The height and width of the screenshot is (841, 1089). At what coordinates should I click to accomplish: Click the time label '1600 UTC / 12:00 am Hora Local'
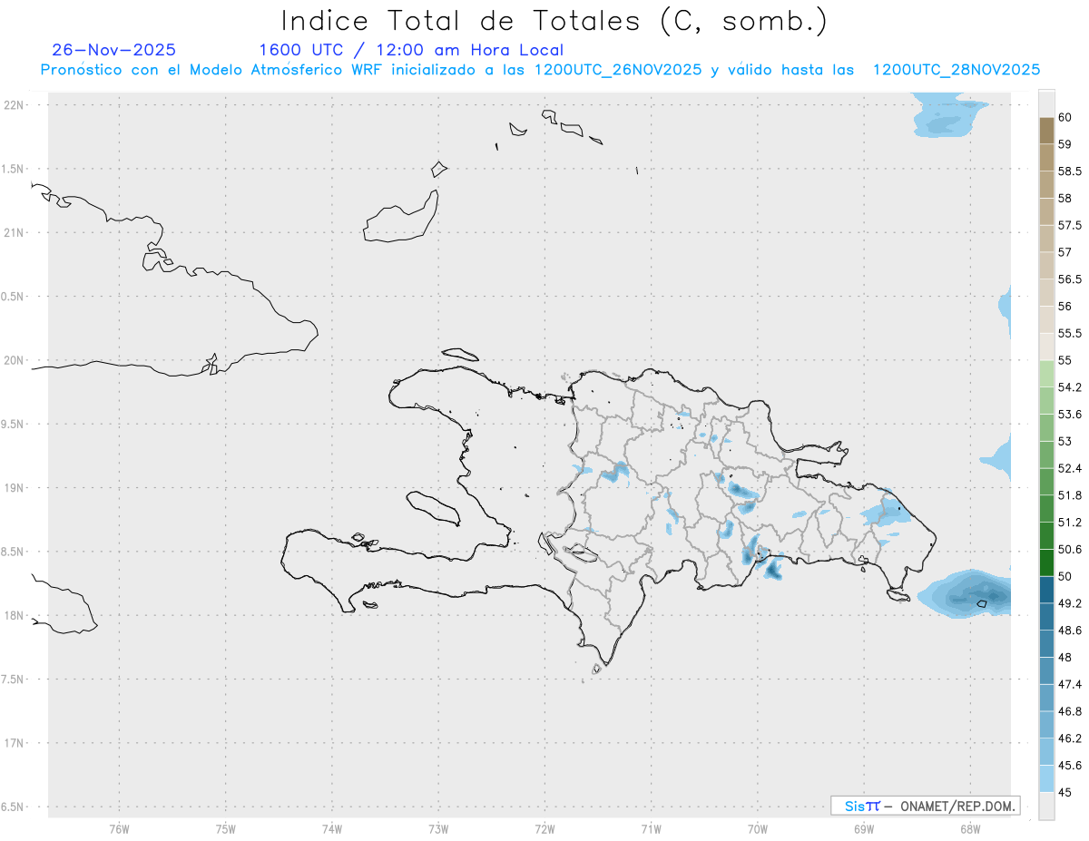pos(411,51)
